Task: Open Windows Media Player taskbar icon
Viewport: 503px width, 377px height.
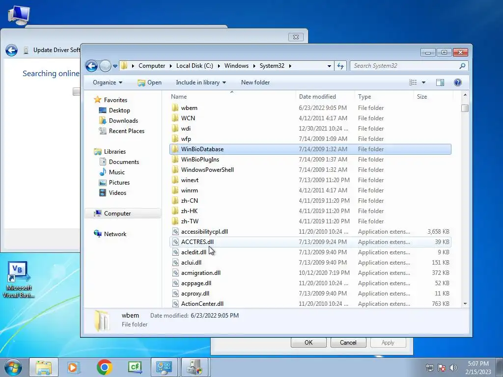Action: (x=74, y=367)
